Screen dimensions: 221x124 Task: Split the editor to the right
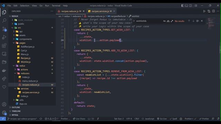(x=213, y=11)
